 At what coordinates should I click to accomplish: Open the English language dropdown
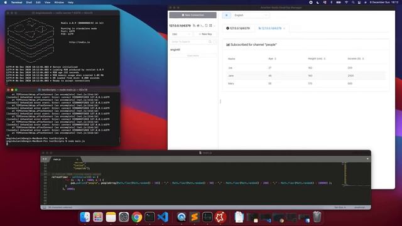251,15
